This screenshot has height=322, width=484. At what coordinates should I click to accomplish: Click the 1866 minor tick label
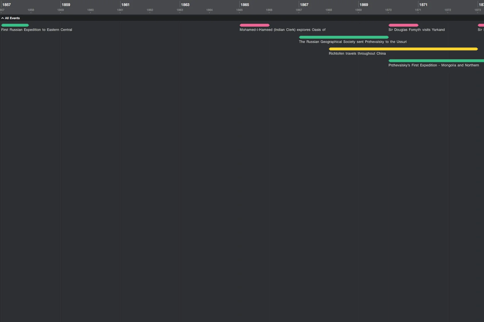click(x=269, y=10)
